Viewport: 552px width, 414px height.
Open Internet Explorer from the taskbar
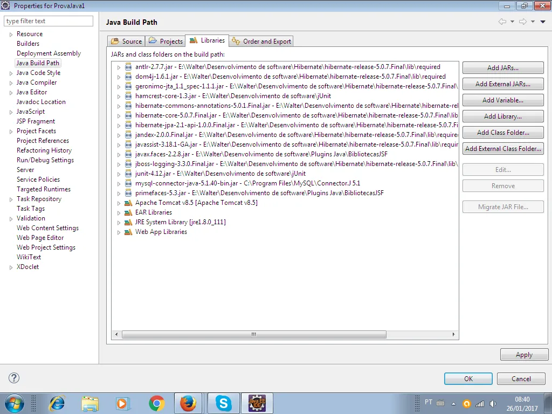57,403
